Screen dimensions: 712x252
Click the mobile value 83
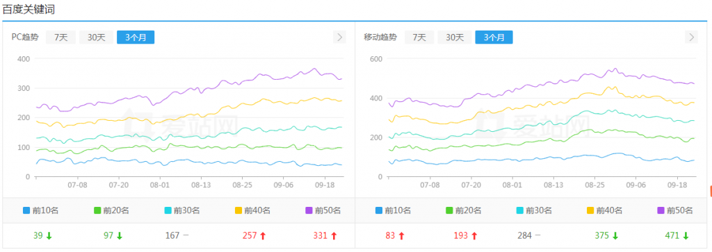391,235
